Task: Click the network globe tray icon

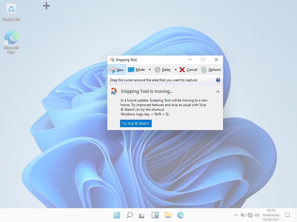Action: (250, 215)
